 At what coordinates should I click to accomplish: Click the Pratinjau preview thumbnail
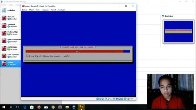tap(179, 31)
